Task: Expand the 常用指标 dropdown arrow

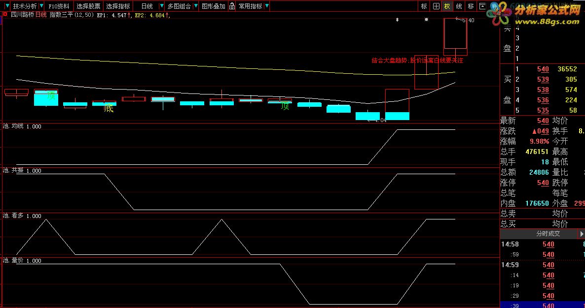Action: tap(267, 6)
